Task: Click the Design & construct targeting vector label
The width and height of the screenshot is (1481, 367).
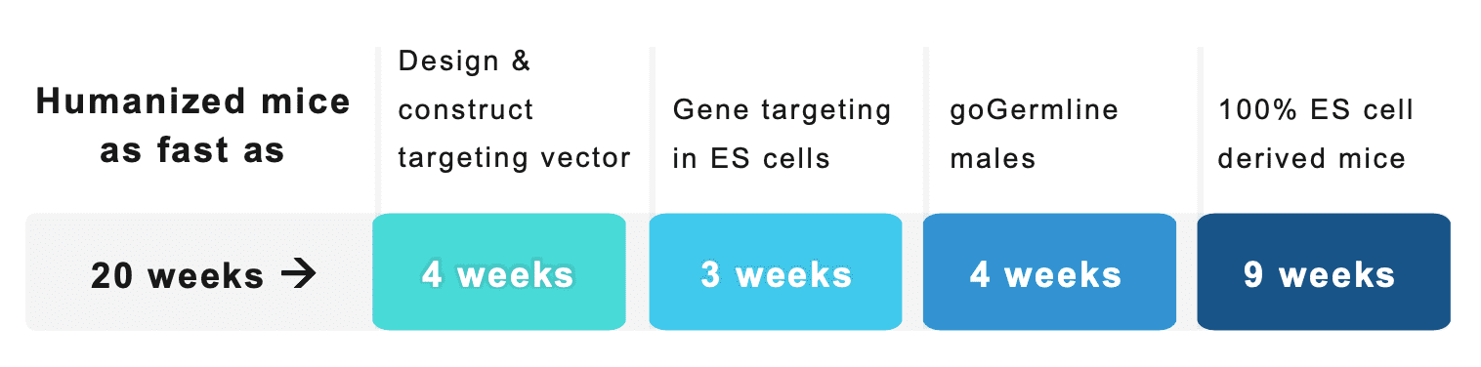Action: point(514,109)
